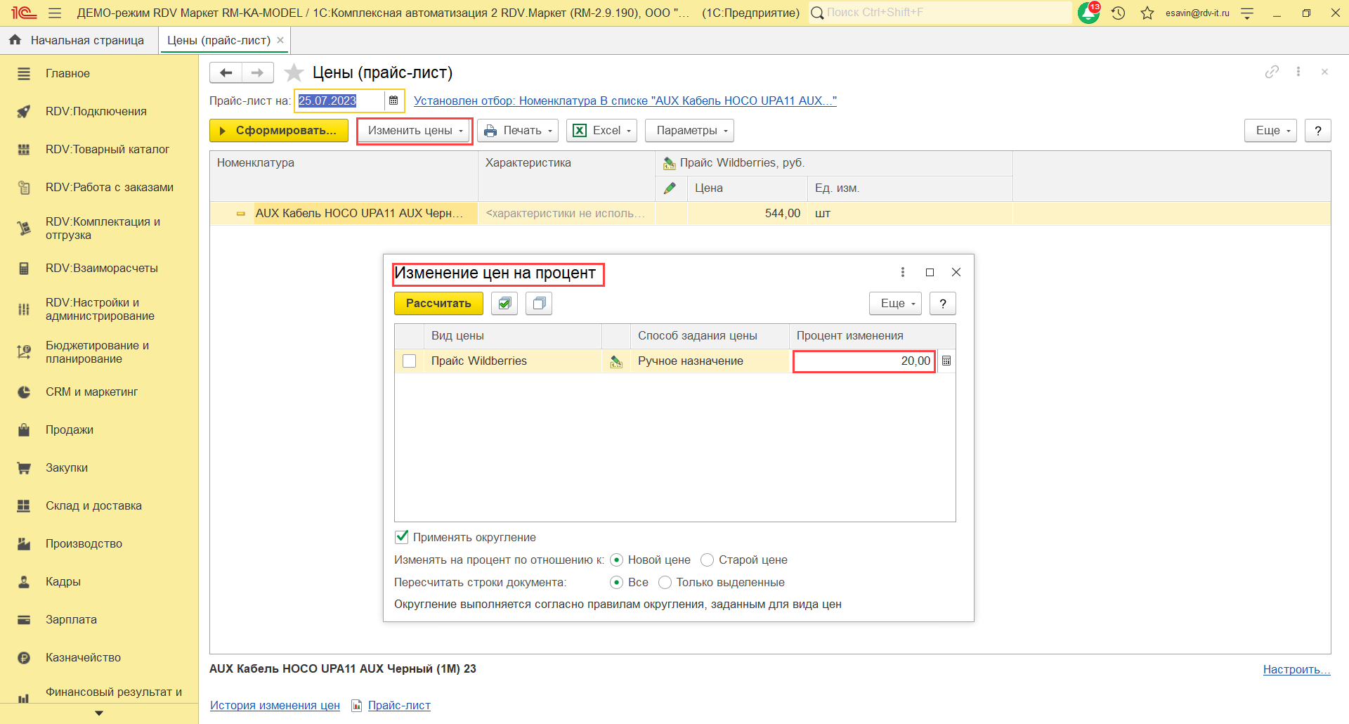Expand the Изменить цены dropdown
1349x724 pixels.
tap(415, 131)
